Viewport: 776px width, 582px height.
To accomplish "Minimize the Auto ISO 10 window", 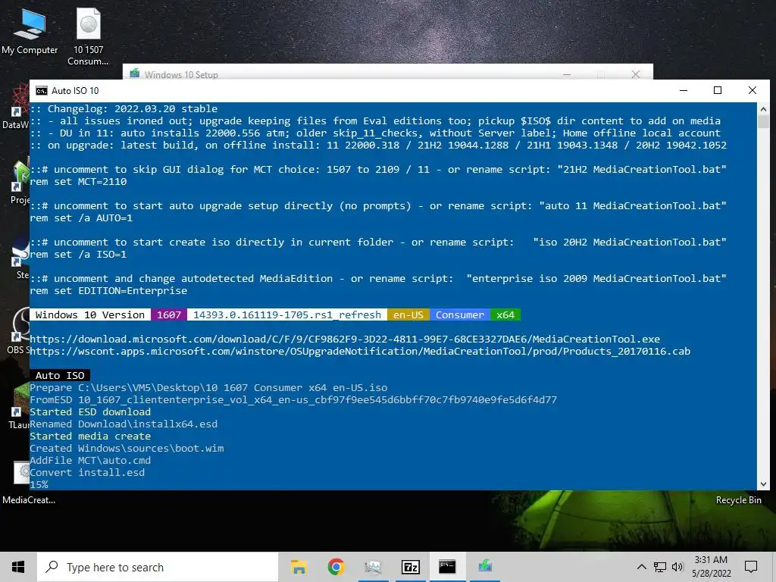I will pos(684,90).
